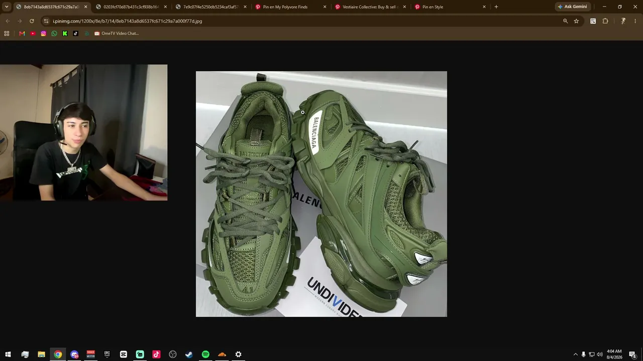Open the Pin en Style tab

[451, 7]
